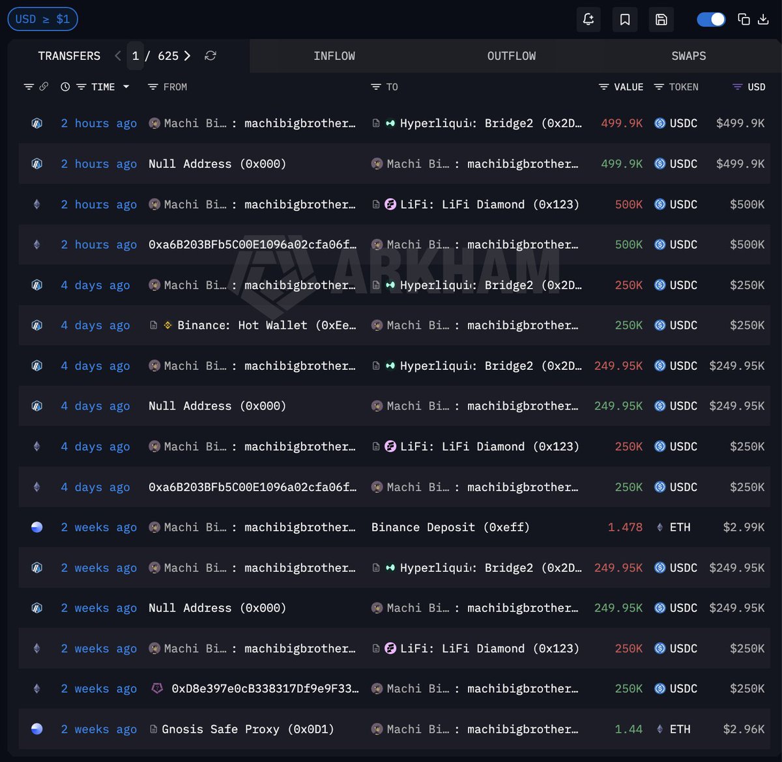Go to previous transfers page
The image size is (782, 762).
click(x=118, y=56)
